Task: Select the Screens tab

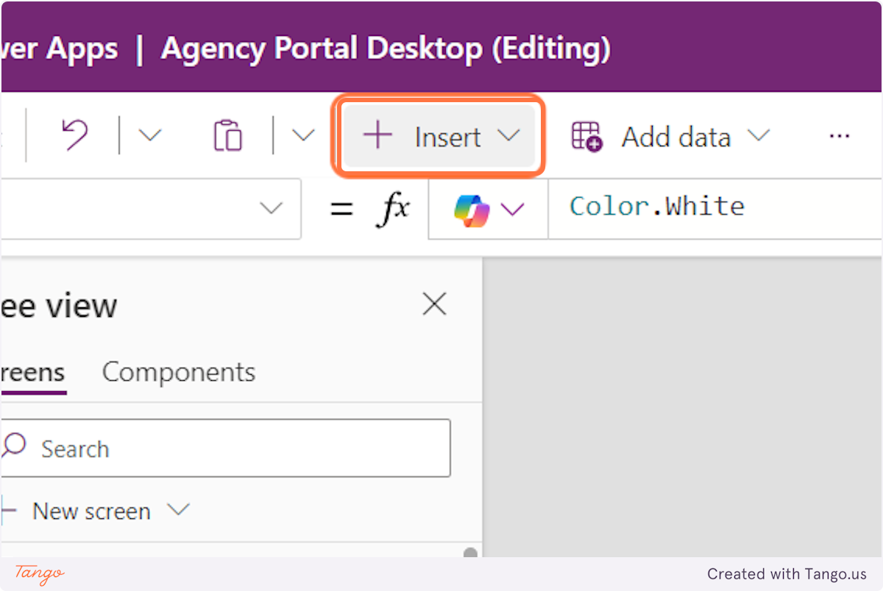Action: click(33, 373)
